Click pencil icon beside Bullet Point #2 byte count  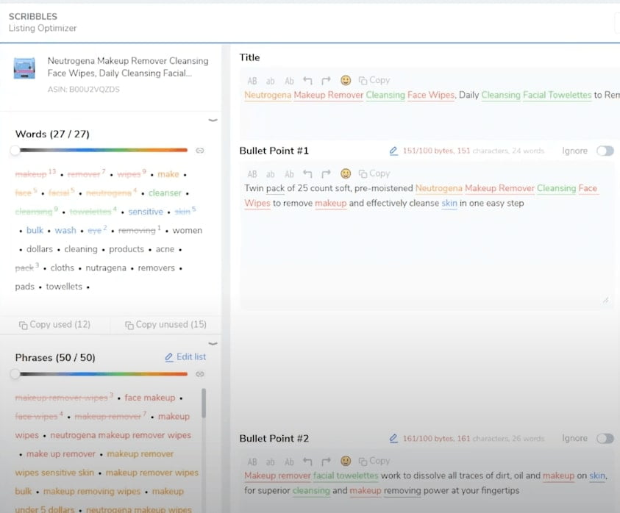393,438
